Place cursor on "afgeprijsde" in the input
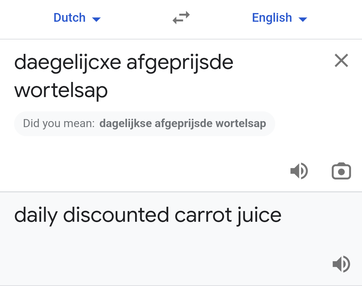The height and width of the screenshot is (286, 362). click(180, 63)
